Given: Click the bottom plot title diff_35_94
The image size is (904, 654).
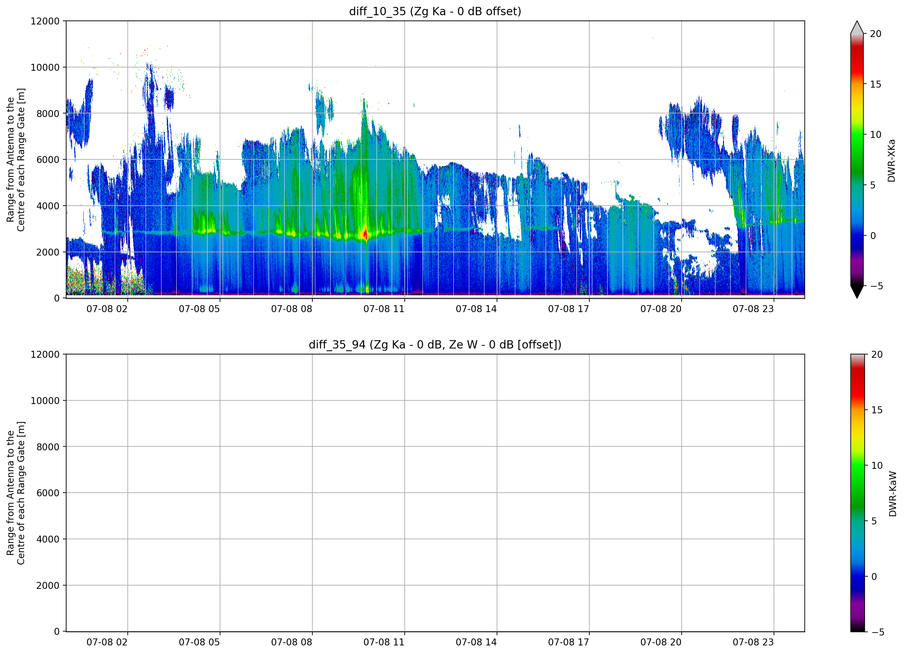Looking at the screenshot, I should click(435, 345).
